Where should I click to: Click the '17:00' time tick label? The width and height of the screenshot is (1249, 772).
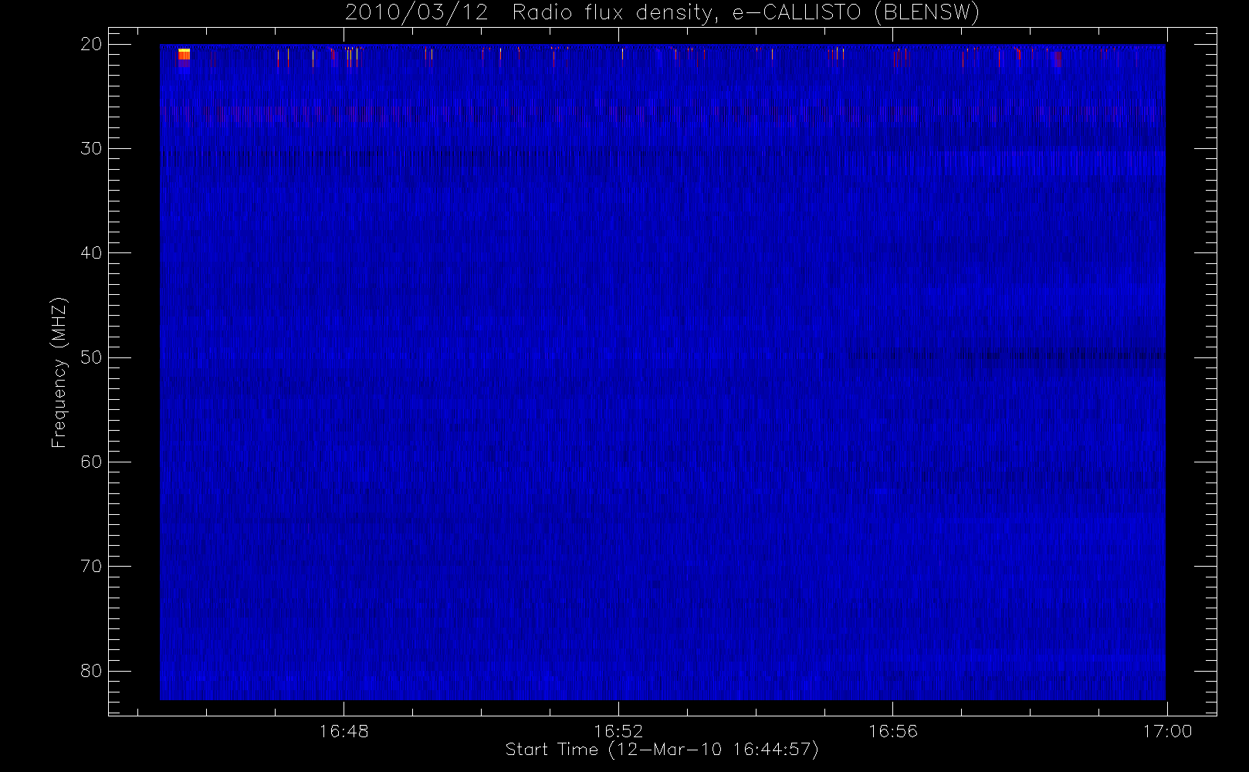(1167, 731)
